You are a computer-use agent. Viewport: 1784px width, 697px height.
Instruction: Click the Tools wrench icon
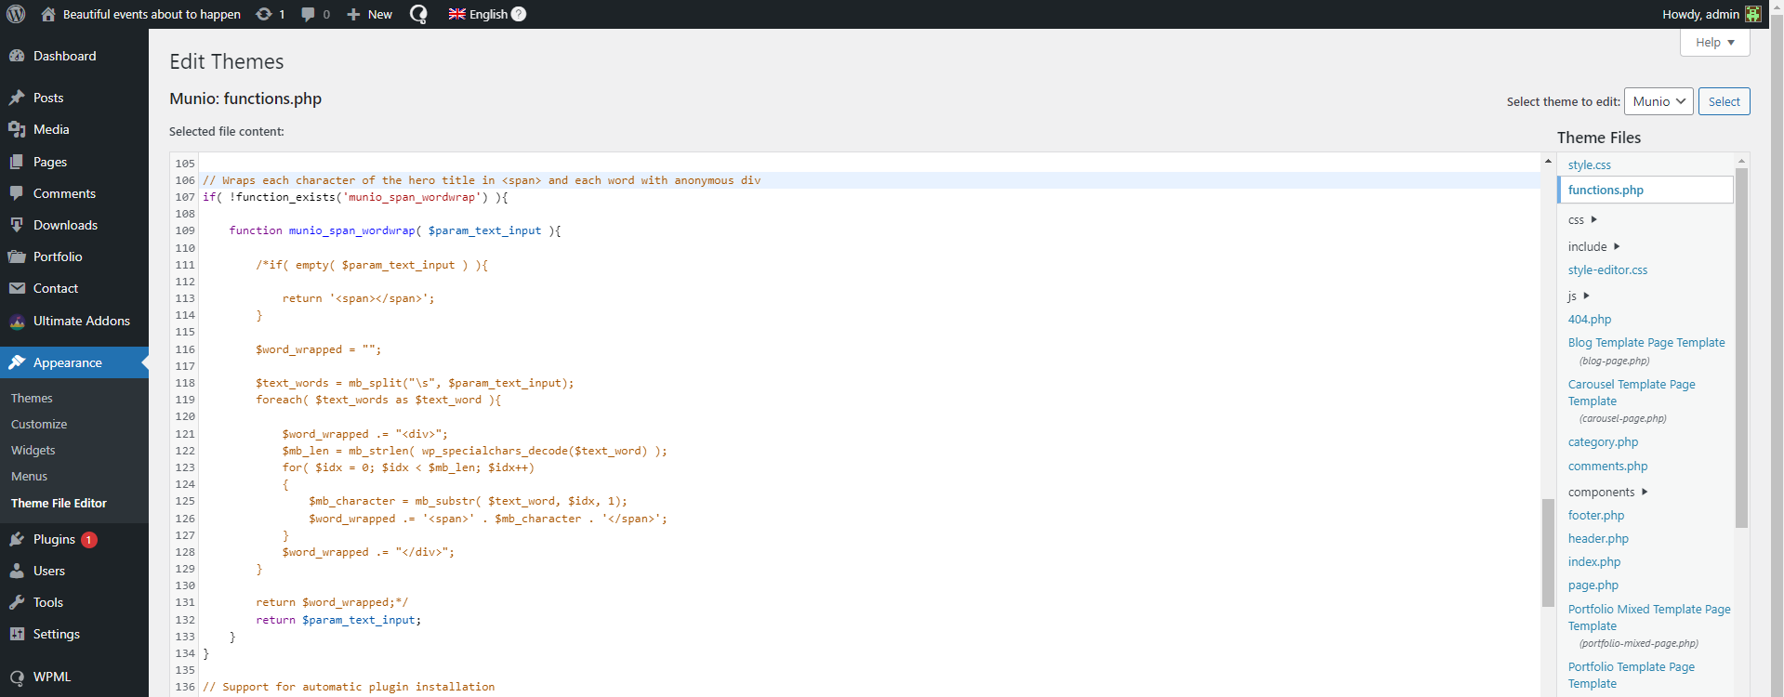(x=17, y=602)
